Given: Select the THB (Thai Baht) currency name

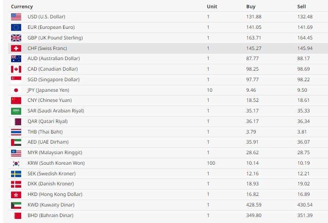Looking at the screenshot, I should coord(45,132).
